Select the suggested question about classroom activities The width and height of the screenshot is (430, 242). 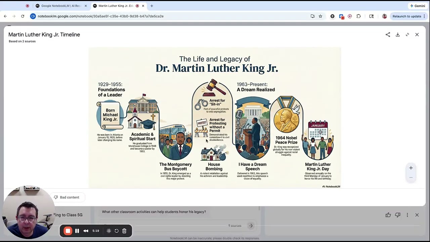(x=154, y=212)
